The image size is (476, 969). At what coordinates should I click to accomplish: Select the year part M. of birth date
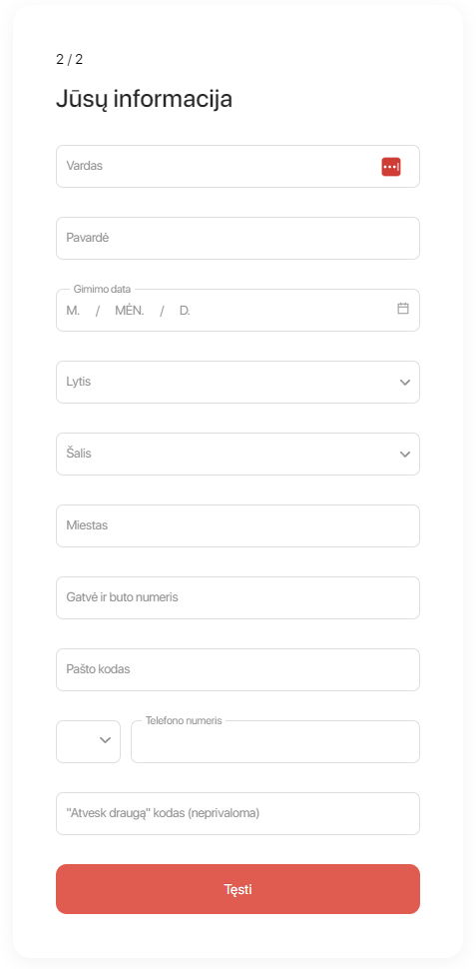pyautogui.click(x=73, y=311)
